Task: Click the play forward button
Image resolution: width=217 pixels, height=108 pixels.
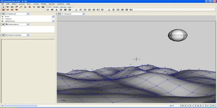Action: coord(203,106)
